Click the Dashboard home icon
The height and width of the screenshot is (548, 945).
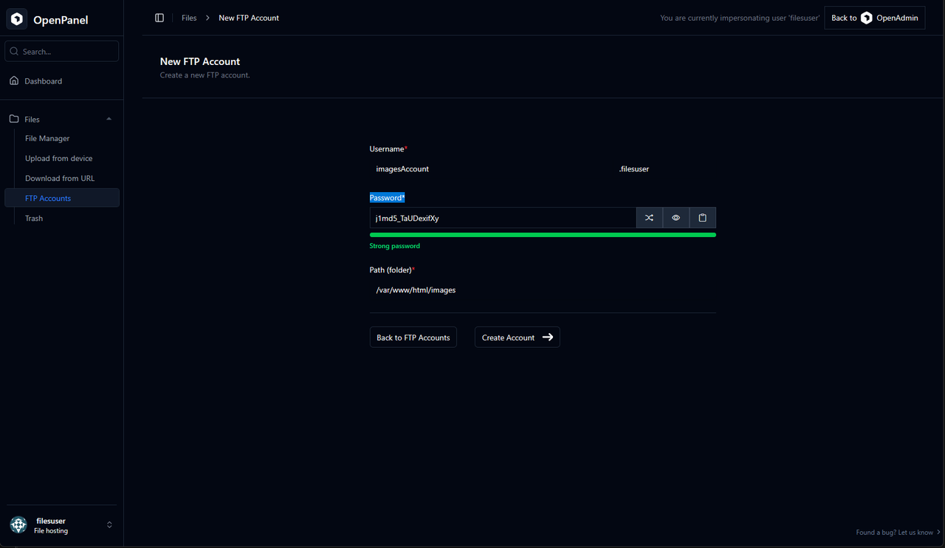coord(14,81)
